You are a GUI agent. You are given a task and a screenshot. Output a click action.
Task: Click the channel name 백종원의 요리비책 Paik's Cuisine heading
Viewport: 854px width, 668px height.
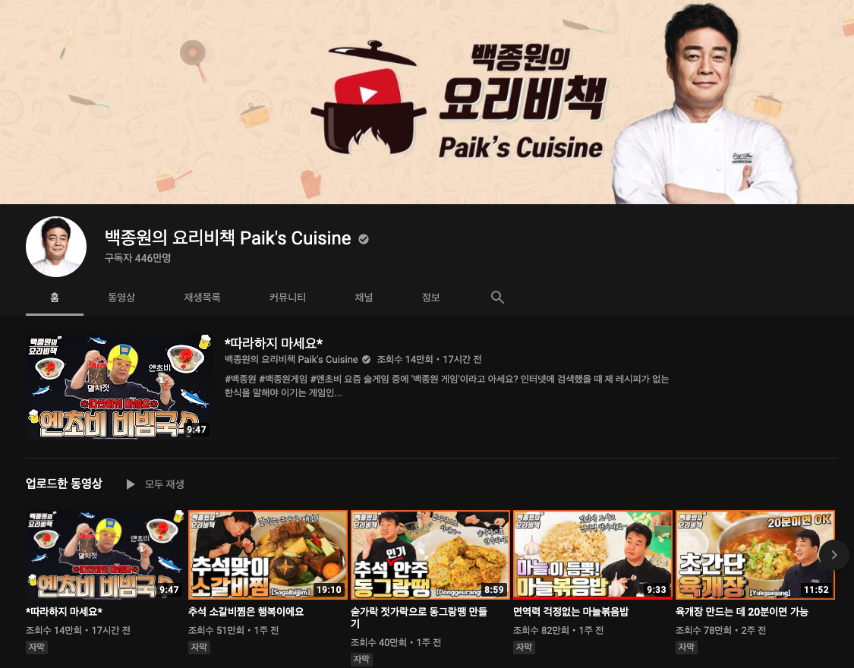(228, 238)
